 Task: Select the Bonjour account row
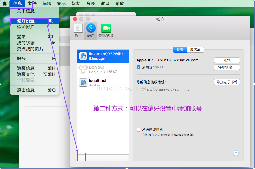tap(103, 69)
